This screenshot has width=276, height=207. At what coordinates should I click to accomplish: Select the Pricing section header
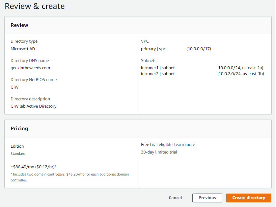coord(19,129)
